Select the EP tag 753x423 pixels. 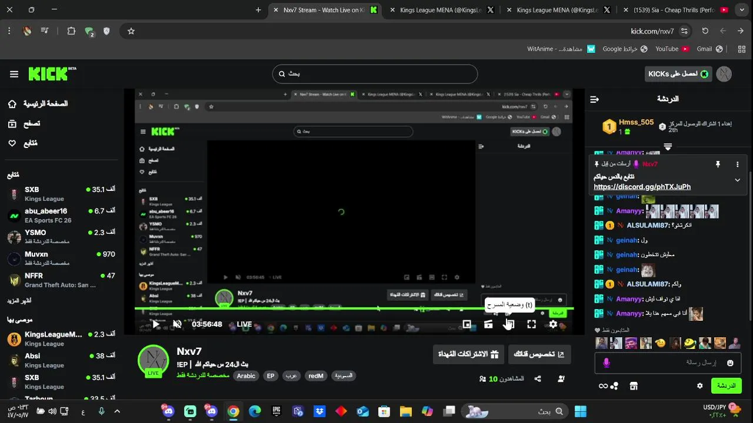(271, 376)
